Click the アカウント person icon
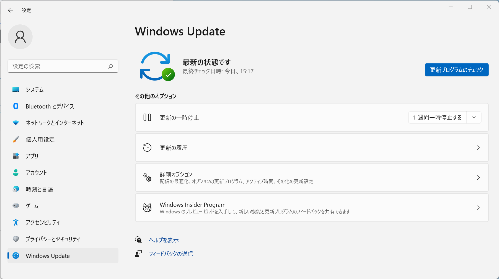Viewport: 499px width, 279px height. pos(16,172)
